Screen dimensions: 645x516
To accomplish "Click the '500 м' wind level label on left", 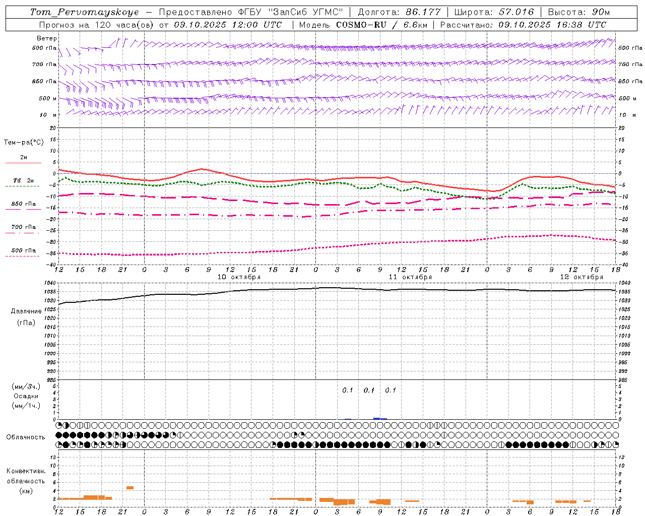I will tap(48, 99).
